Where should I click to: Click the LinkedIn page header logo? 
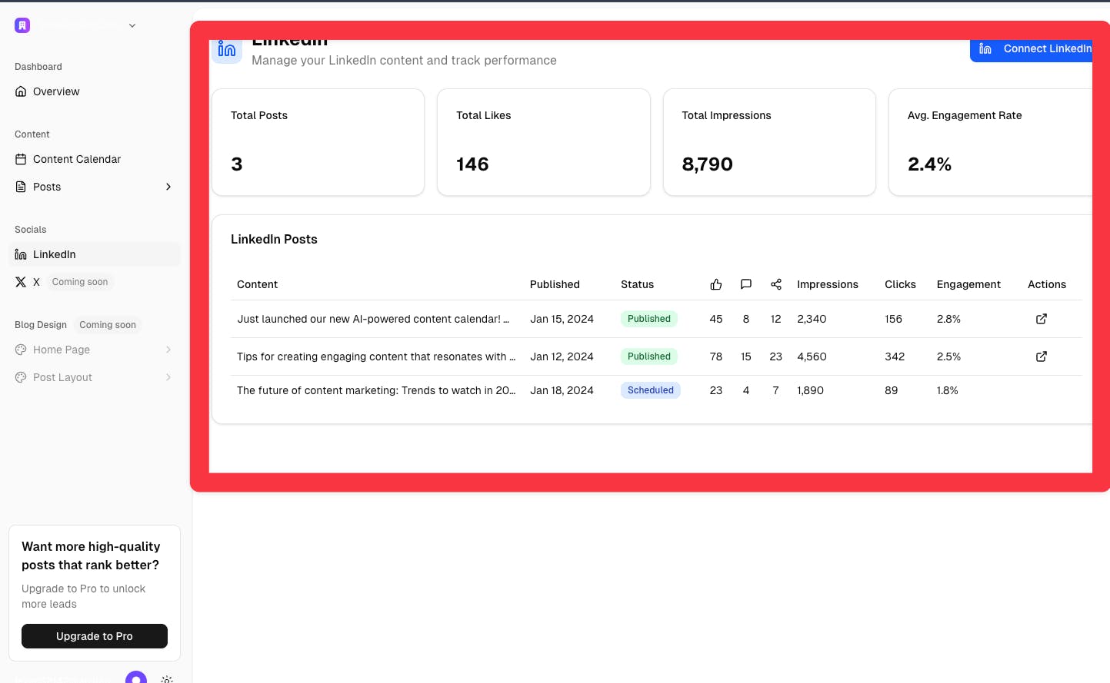227,51
